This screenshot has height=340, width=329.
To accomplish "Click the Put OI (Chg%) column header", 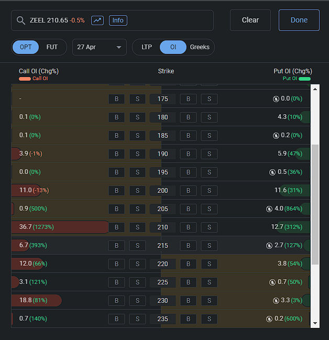I will coord(293,71).
